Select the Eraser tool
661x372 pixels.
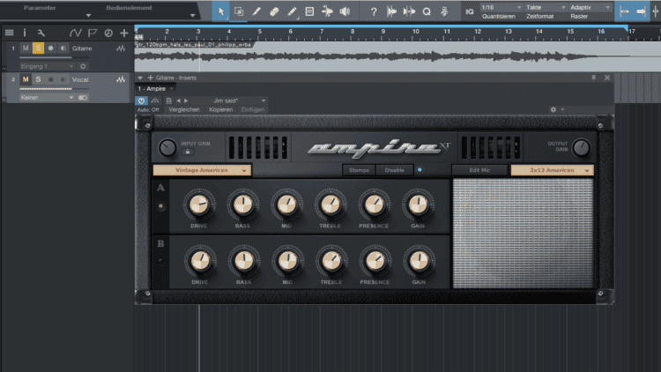coord(273,11)
